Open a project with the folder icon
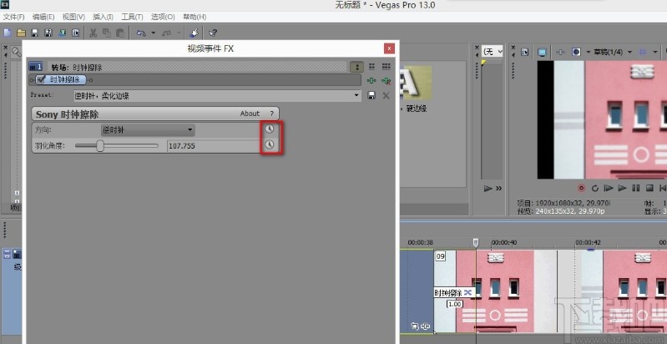This screenshot has width=667, height=344. (x=21, y=33)
